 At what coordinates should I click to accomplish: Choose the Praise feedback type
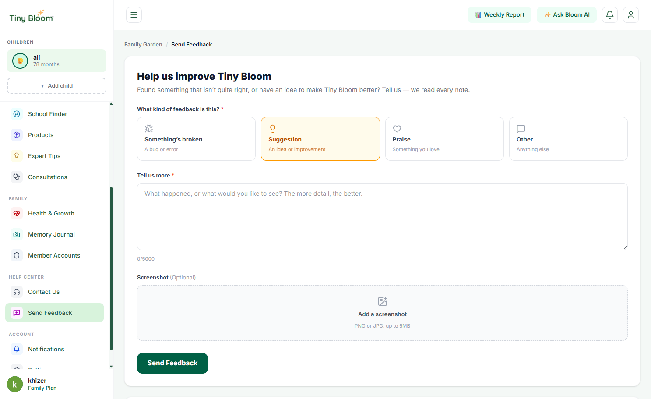coord(444,139)
